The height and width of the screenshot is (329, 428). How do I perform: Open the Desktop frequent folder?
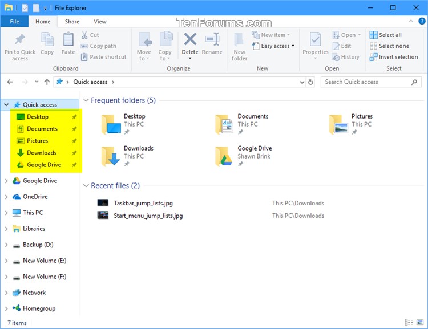(123, 124)
